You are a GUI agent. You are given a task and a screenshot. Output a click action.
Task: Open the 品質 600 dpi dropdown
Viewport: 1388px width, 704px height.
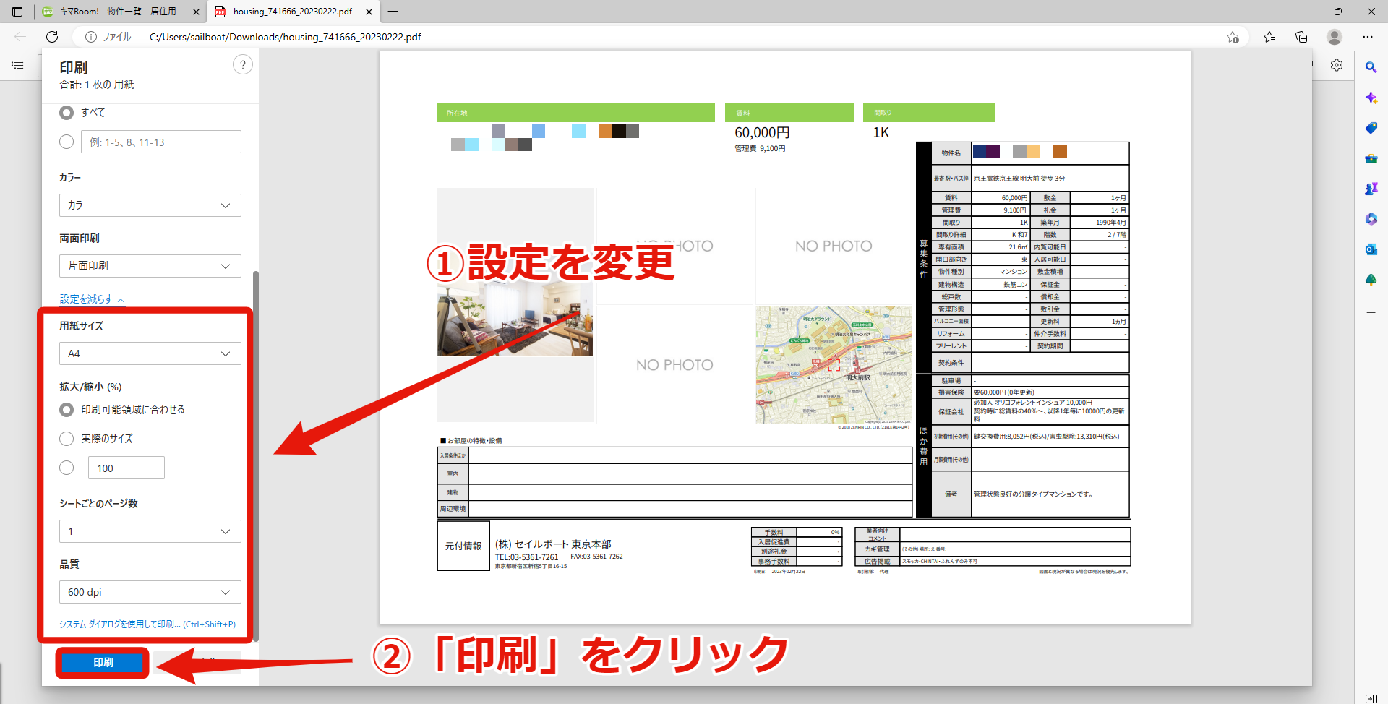coord(150,592)
